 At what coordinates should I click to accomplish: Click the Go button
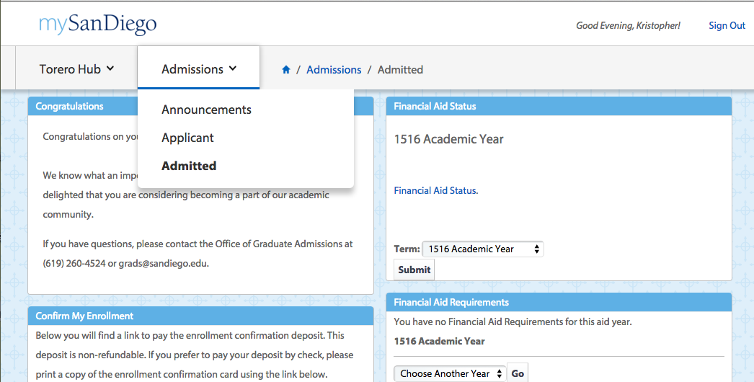(518, 373)
